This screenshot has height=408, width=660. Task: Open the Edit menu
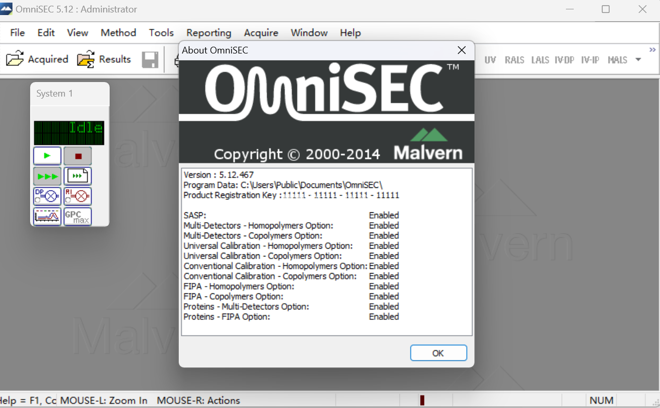(x=46, y=33)
